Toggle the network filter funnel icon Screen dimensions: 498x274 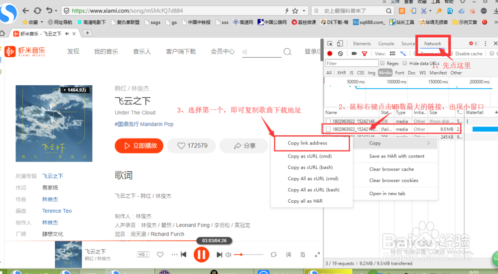[x=365, y=54]
